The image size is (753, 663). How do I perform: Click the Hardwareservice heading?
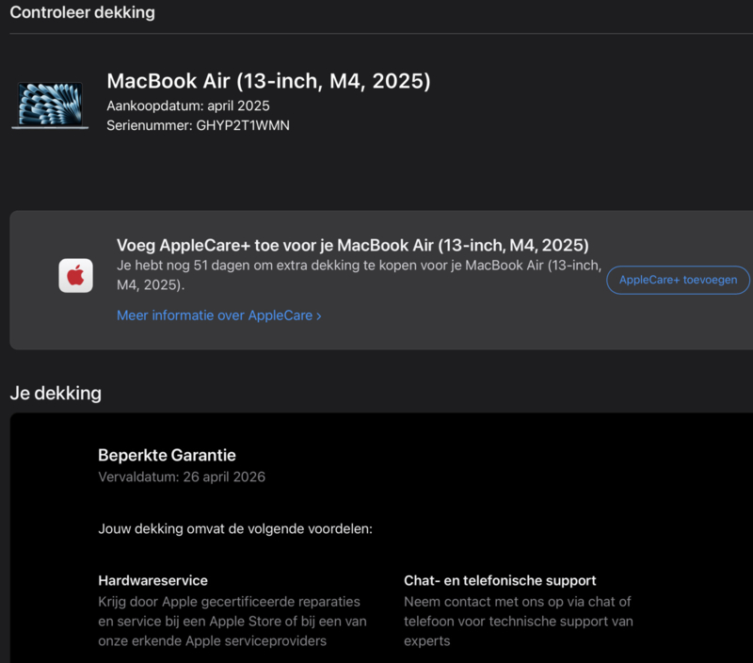[x=153, y=581]
